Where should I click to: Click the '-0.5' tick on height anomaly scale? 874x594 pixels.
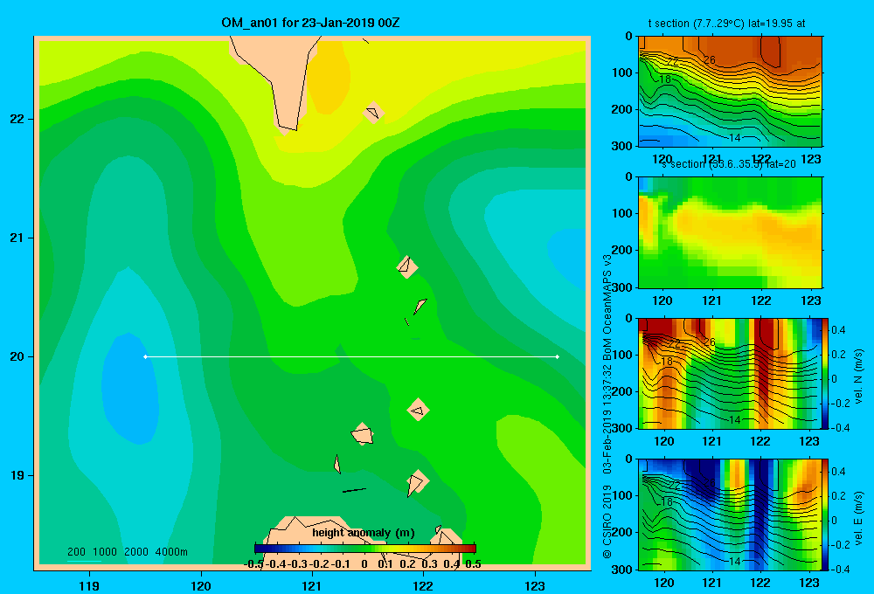click(253, 564)
